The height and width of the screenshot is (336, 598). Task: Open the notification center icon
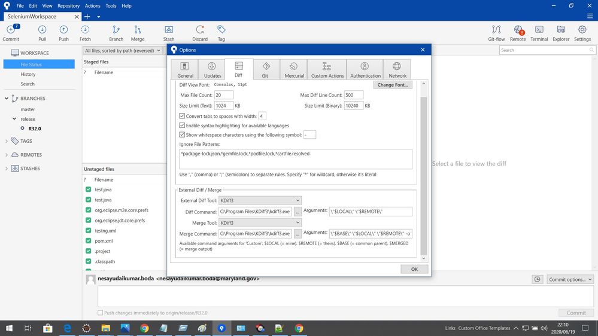[x=585, y=328]
